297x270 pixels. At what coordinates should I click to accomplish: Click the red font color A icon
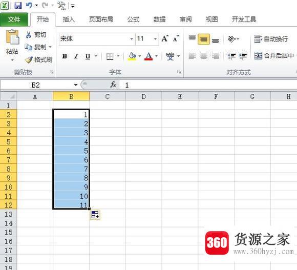[x=148, y=56]
